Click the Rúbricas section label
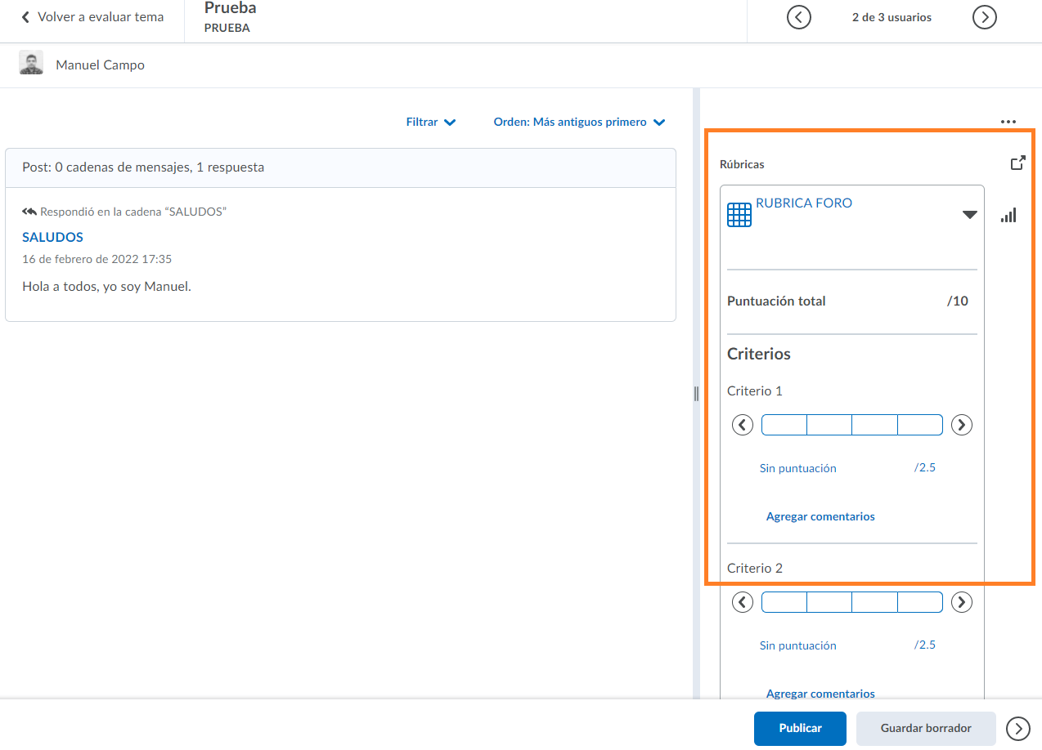Screen dimensions: 1042x750 pyautogui.click(x=742, y=164)
